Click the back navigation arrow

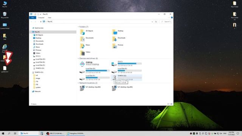(31, 22)
